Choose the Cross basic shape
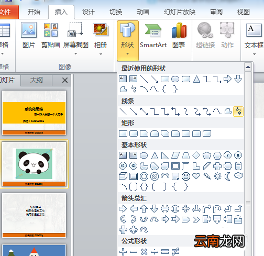 click(x=217, y=166)
